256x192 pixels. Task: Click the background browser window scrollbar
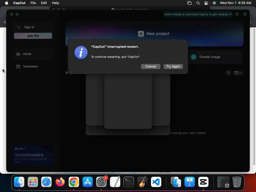point(254,96)
